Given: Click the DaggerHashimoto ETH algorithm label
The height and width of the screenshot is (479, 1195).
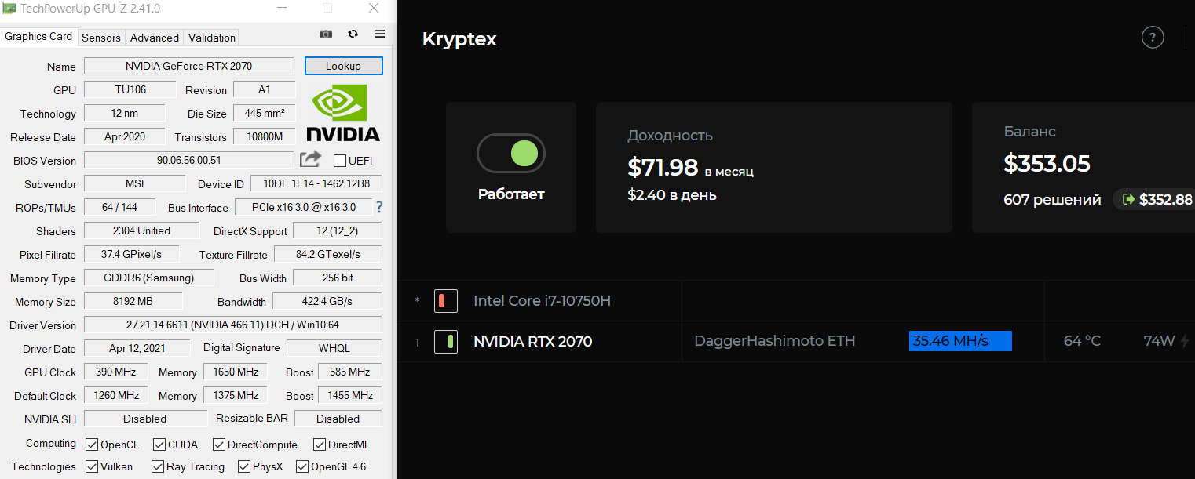Looking at the screenshot, I should 775,341.
